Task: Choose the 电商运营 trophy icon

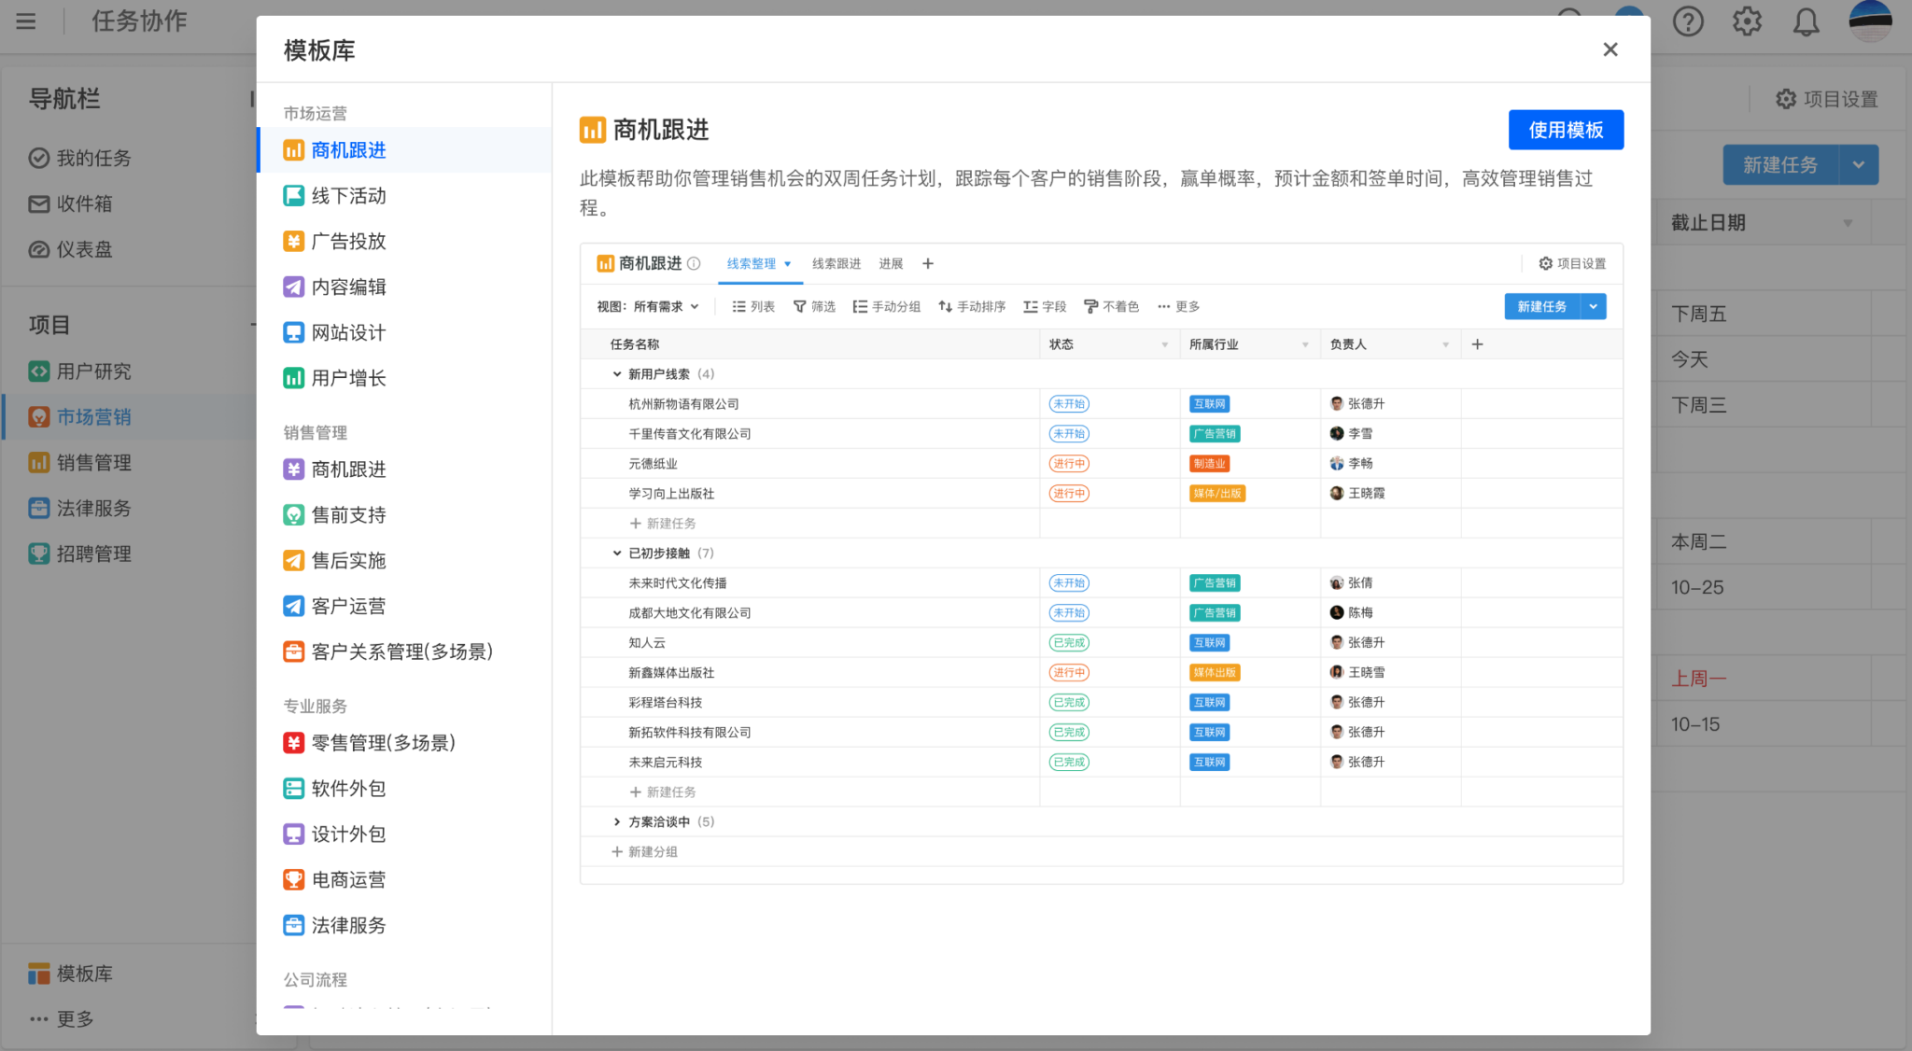Action: (x=293, y=880)
